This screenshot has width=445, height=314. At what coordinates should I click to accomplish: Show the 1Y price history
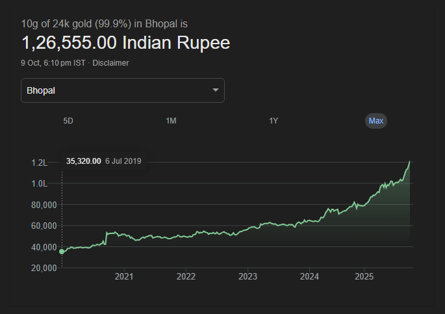273,121
